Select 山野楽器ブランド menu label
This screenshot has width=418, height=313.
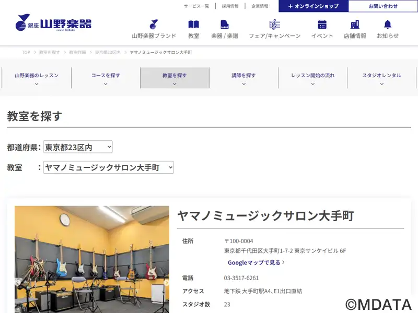click(x=154, y=36)
